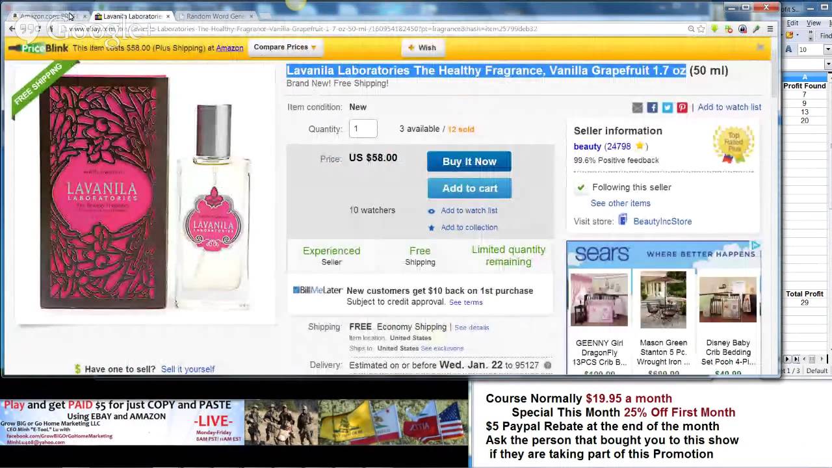Open the Chrome hamburger menu

(770, 29)
